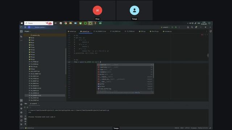Screen dimensions: 232x130
Task: Show hidden system tray icons chevron
Action: pyautogui.click(x=188, y=23)
